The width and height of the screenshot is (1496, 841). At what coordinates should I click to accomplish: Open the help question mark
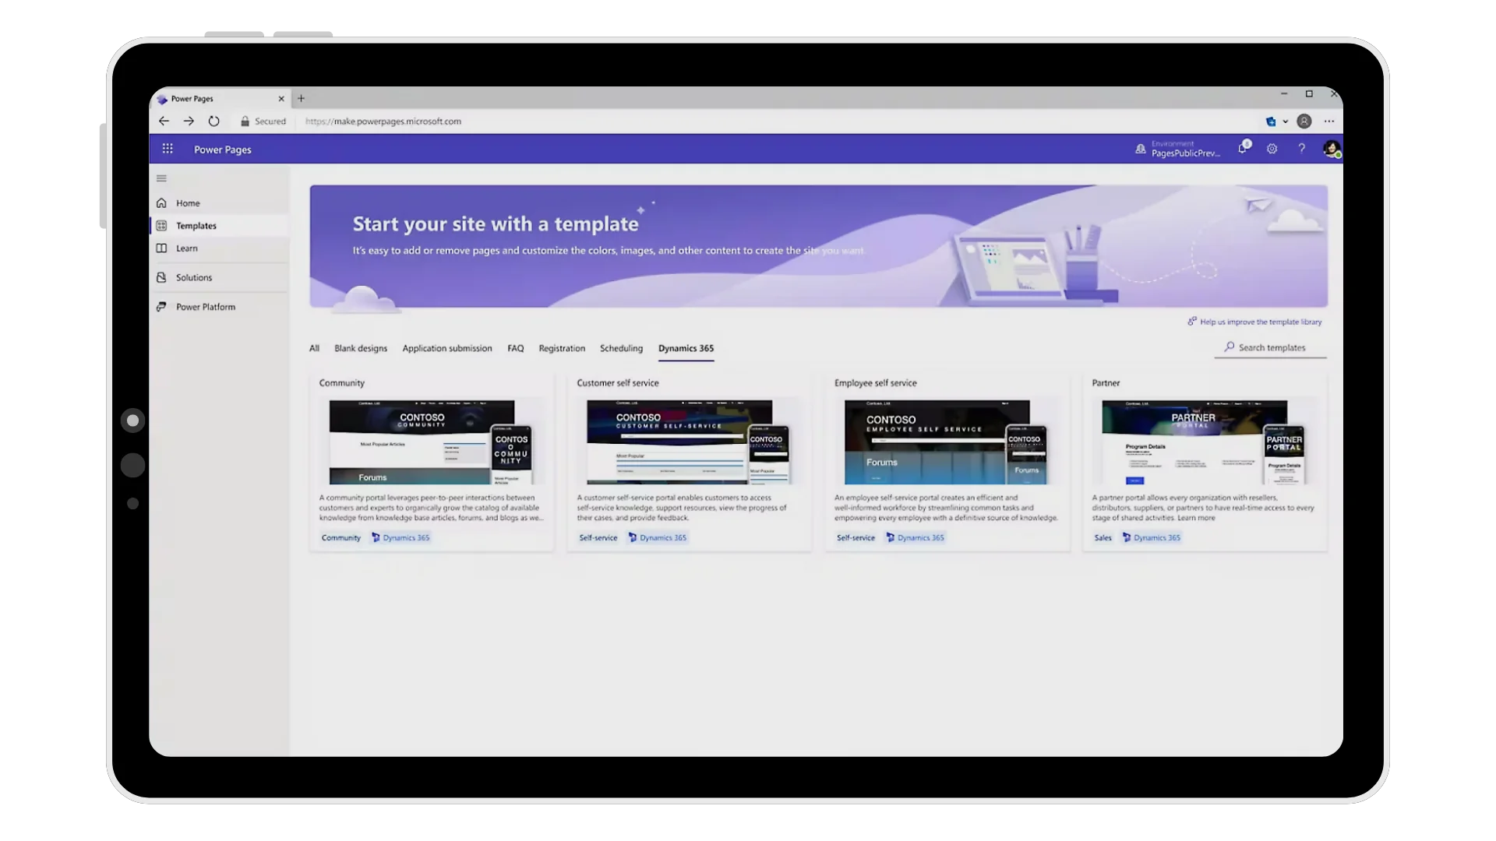click(x=1301, y=149)
